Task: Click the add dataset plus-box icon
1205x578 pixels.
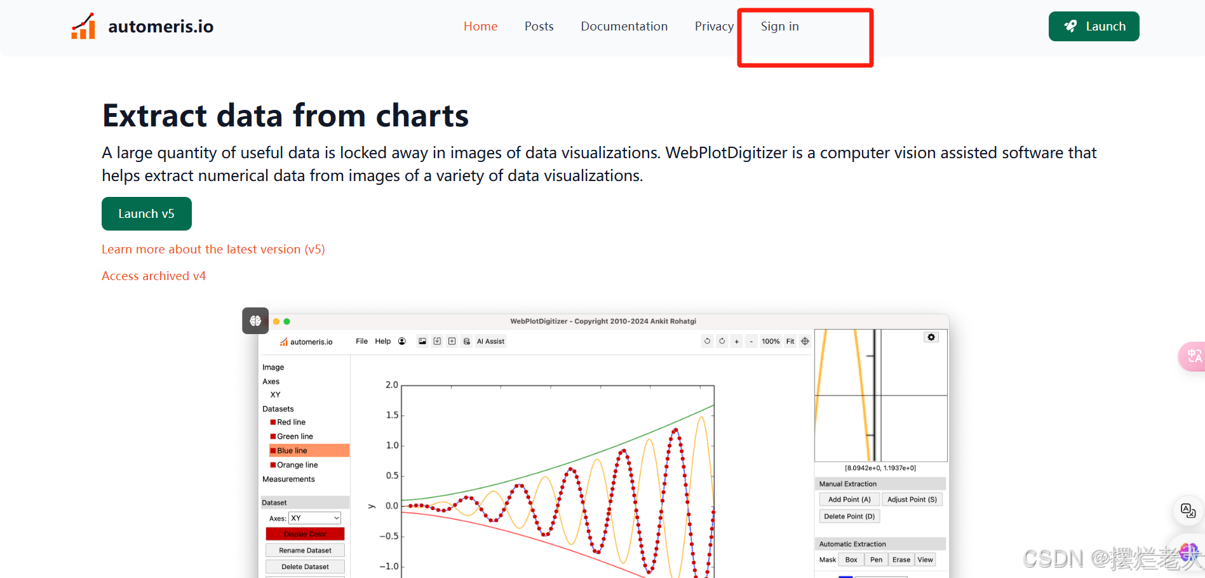Action: 452,341
